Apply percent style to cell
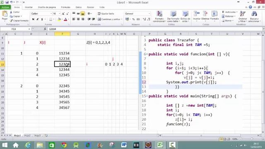 133,19
